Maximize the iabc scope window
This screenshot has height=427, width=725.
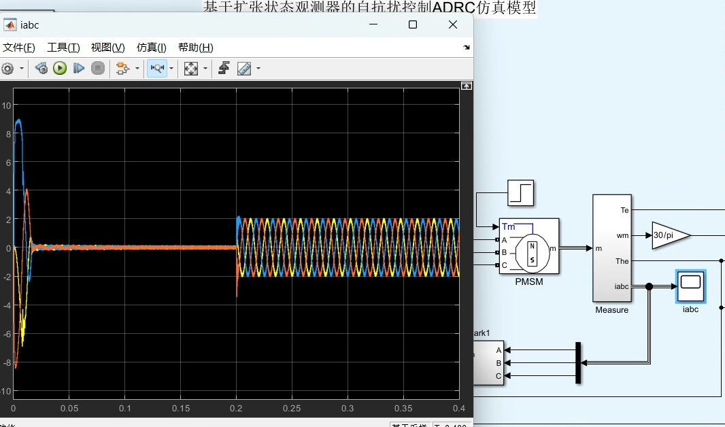click(413, 25)
